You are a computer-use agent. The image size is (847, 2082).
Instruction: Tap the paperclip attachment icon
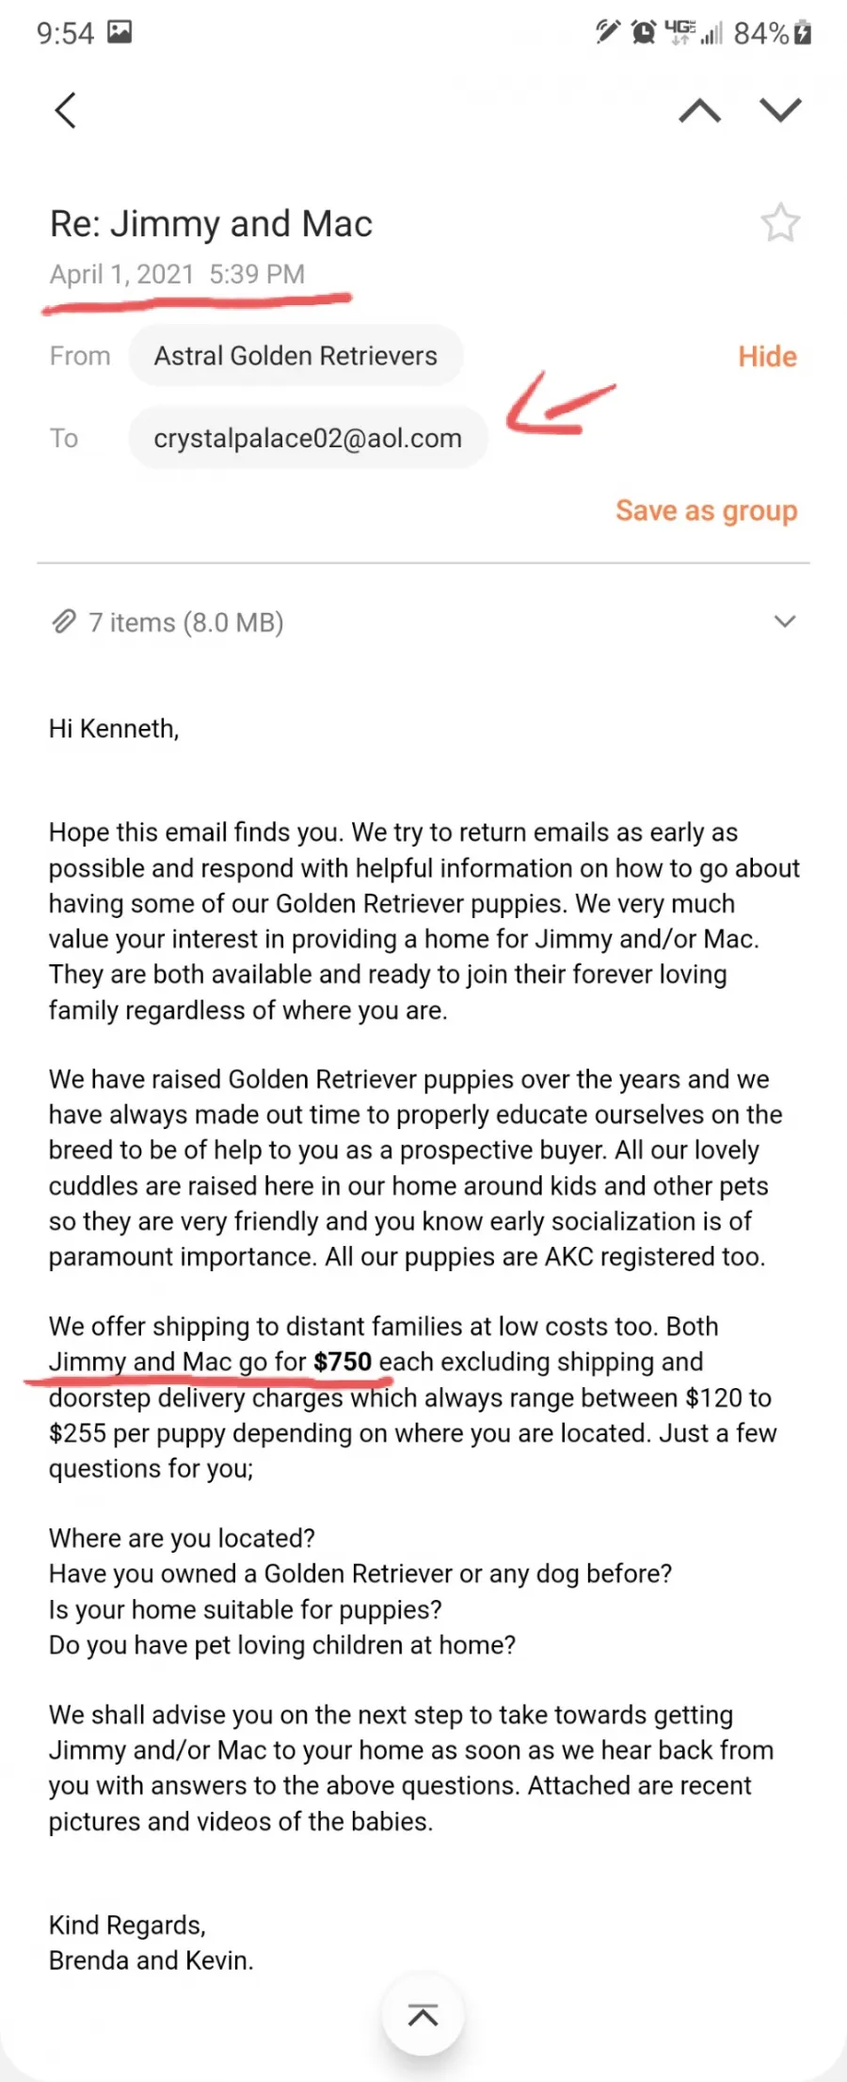click(63, 621)
